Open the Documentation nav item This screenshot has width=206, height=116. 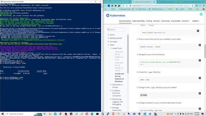tap(125, 21)
